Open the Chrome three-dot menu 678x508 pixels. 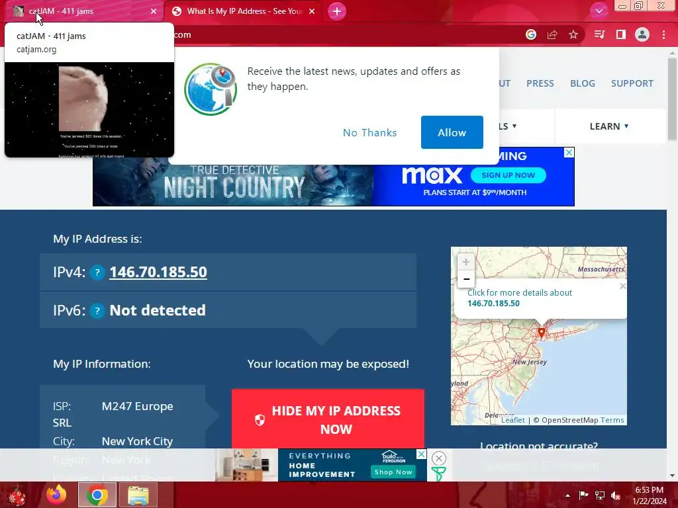click(663, 34)
